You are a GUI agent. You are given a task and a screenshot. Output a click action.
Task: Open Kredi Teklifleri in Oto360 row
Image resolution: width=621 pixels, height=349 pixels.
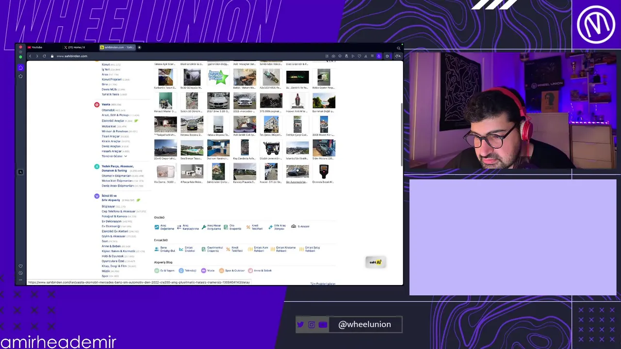(254, 227)
